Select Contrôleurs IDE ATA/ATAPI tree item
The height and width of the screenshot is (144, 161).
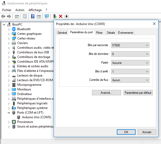click(x=35, y=62)
